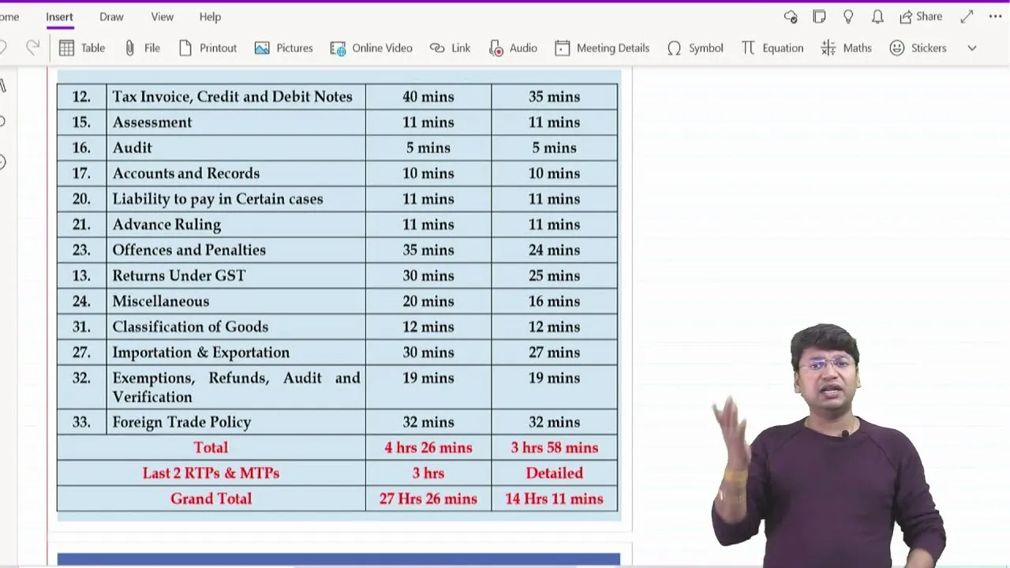
Task: Click the 'Last 2 RTPs & MTPs' cell
Action: click(211, 473)
